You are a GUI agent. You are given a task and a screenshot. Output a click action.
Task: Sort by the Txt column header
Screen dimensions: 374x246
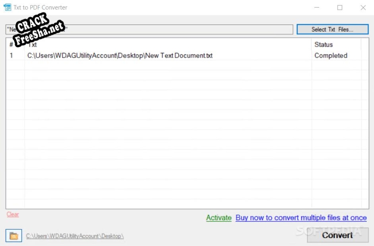tap(168, 44)
